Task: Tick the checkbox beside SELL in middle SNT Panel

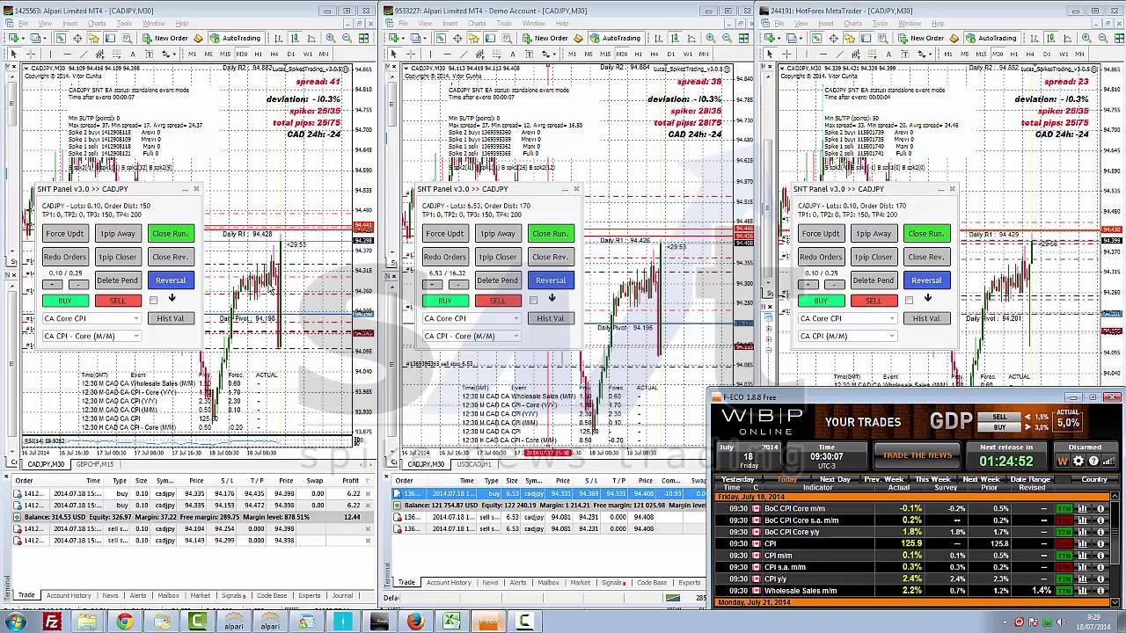Action: (x=533, y=301)
